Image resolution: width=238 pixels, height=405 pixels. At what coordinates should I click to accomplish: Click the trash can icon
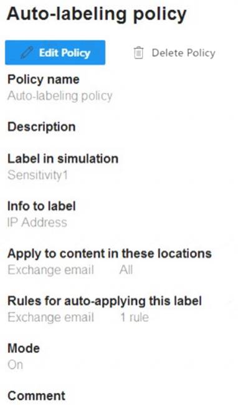tap(138, 53)
